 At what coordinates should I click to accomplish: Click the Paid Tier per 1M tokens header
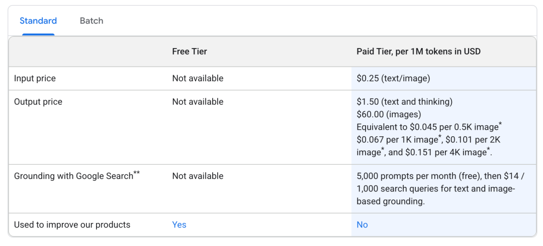coord(418,52)
